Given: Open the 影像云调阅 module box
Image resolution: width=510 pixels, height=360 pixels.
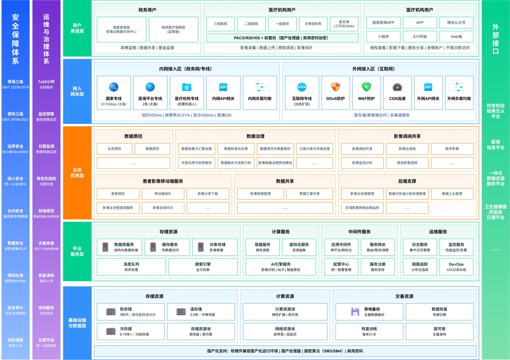Looking at the screenshot, I should (407, 149).
